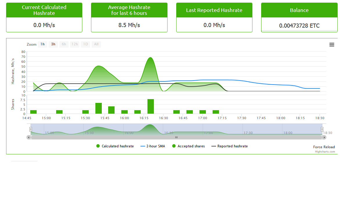Hide the Accepted shares series
This screenshot has width=342, height=204.
tap(188, 146)
